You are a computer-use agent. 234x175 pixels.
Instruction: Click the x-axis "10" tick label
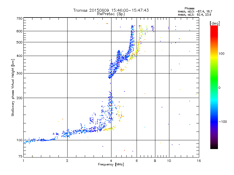pyautogui.click(x=169, y=161)
